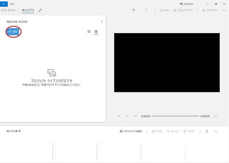
Task: Switch library to large grid view
Action: click(x=89, y=32)
